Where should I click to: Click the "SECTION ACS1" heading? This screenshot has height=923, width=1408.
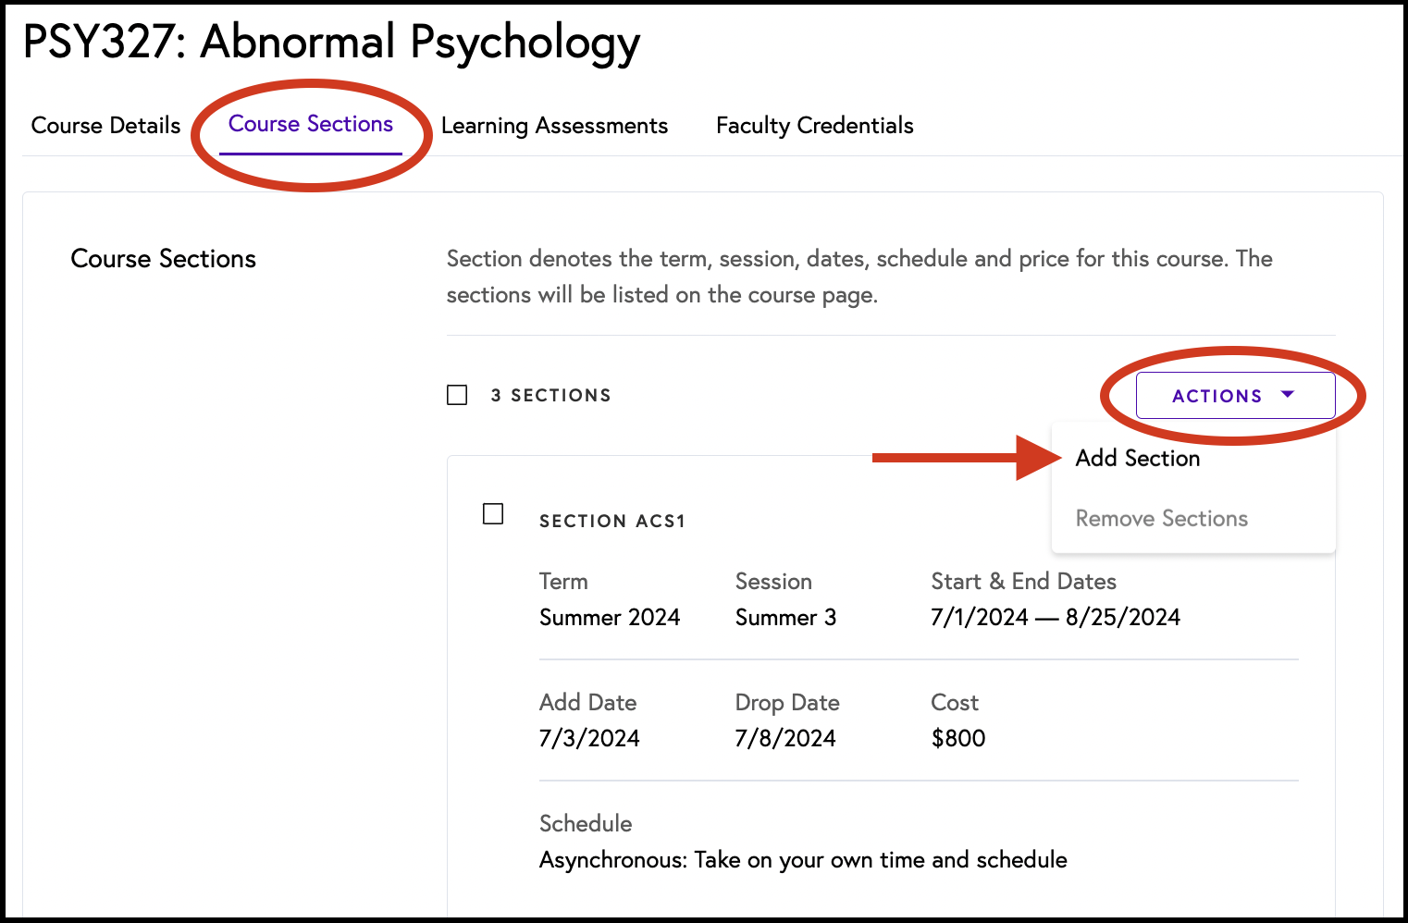(x=611, y=521)
